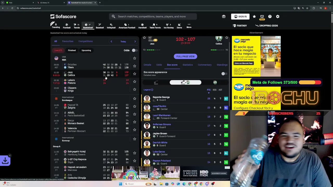The width and height of the screenshot is (333, 187).
Task: Star the Clippers vs Kings match
Action: pyautogui.click(x=135, y=89)
